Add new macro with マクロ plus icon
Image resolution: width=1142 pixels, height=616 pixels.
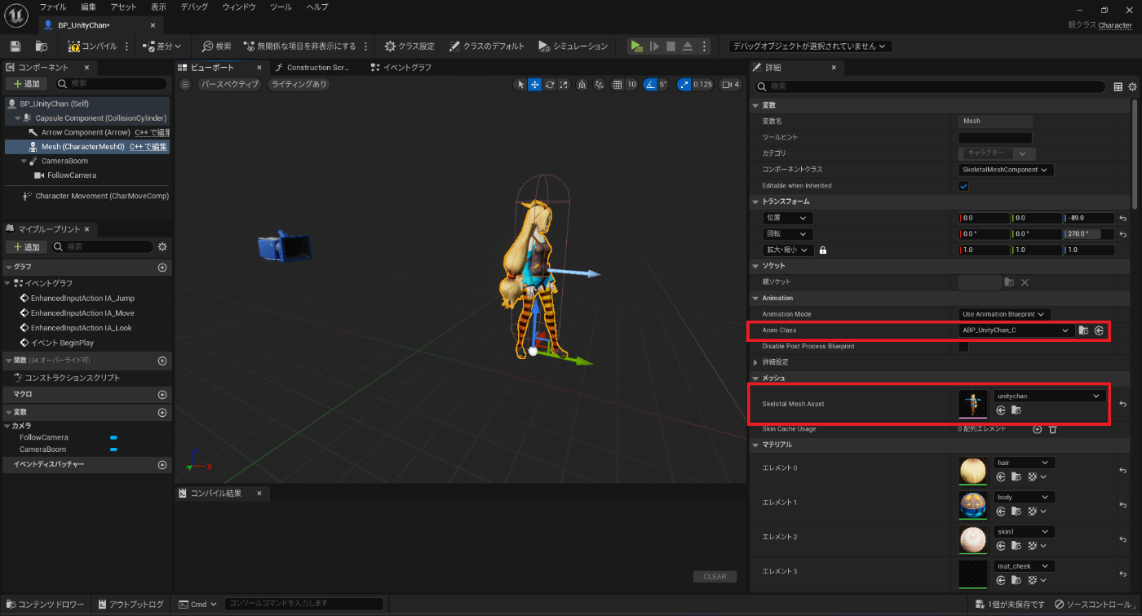[x=162, y=394]
